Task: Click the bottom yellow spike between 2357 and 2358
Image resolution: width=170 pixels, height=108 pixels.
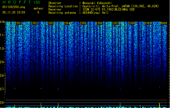Action: pos(120,105)
